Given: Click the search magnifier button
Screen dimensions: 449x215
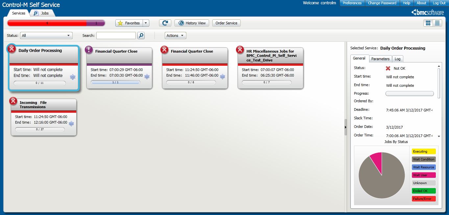Looking at the screenshot, I should (141, 36).
